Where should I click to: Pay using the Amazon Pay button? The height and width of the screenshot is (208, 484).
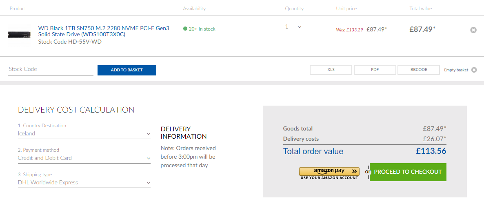click(x=329, y=171)
